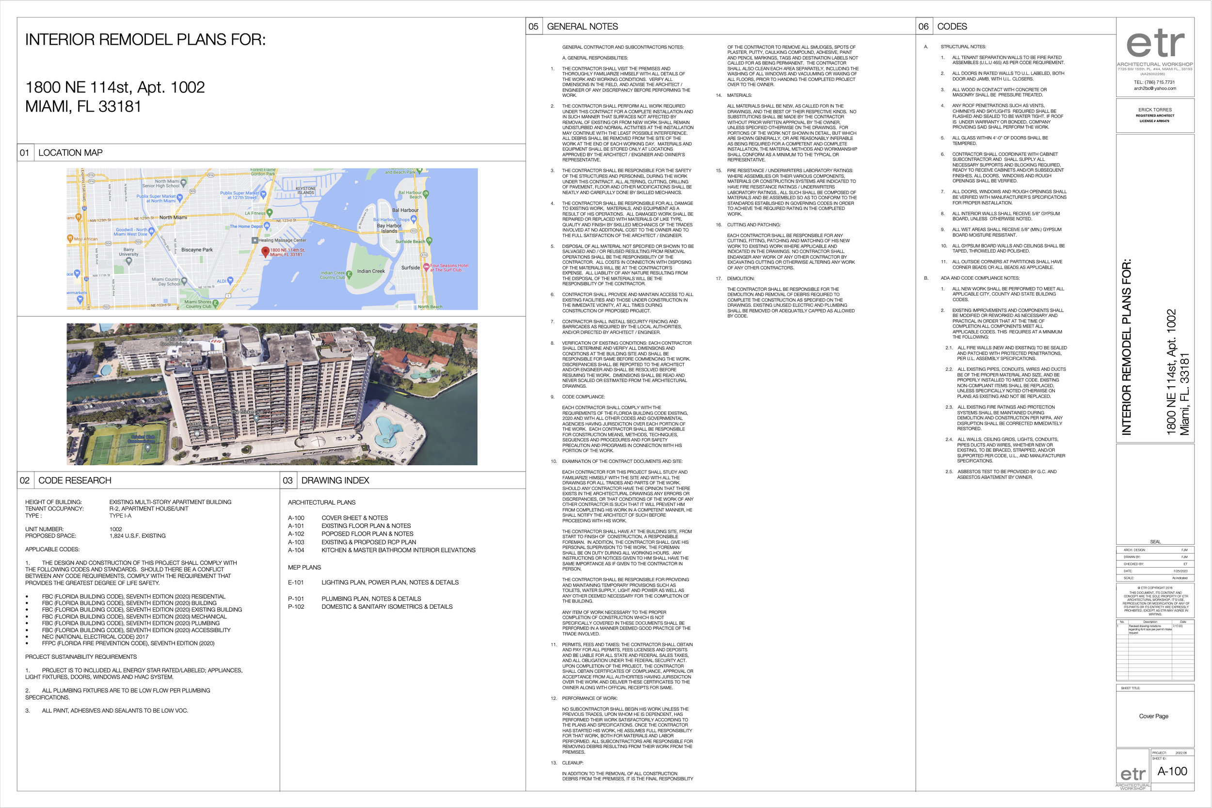Click the Healing Massage Center square marker
Viewport: 1212px width, 808px height.
click(x=255, y=240)
